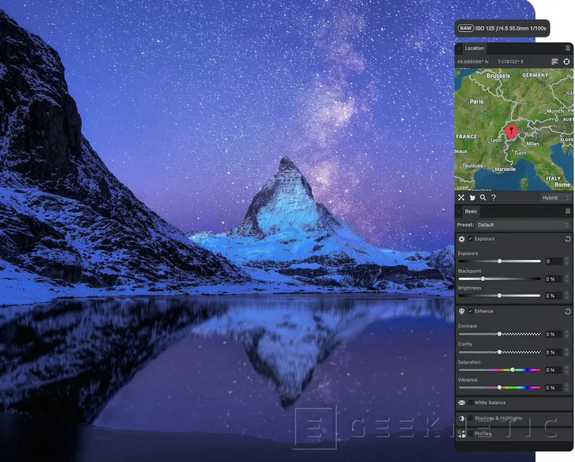Click the hand pan icon under the map

(472, 197)
